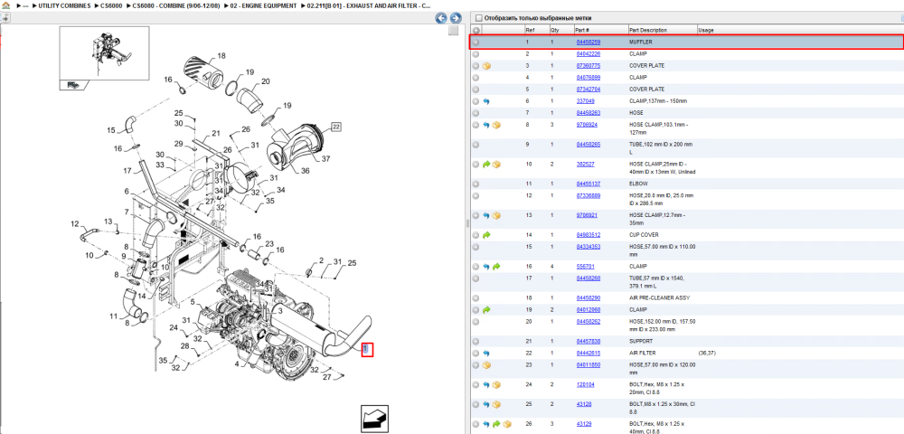The width and height of the screenshot is (904, 434).
Task: Click the round selector in AIR PRE-CLEANER ASSY row
Action: [476, 298]
